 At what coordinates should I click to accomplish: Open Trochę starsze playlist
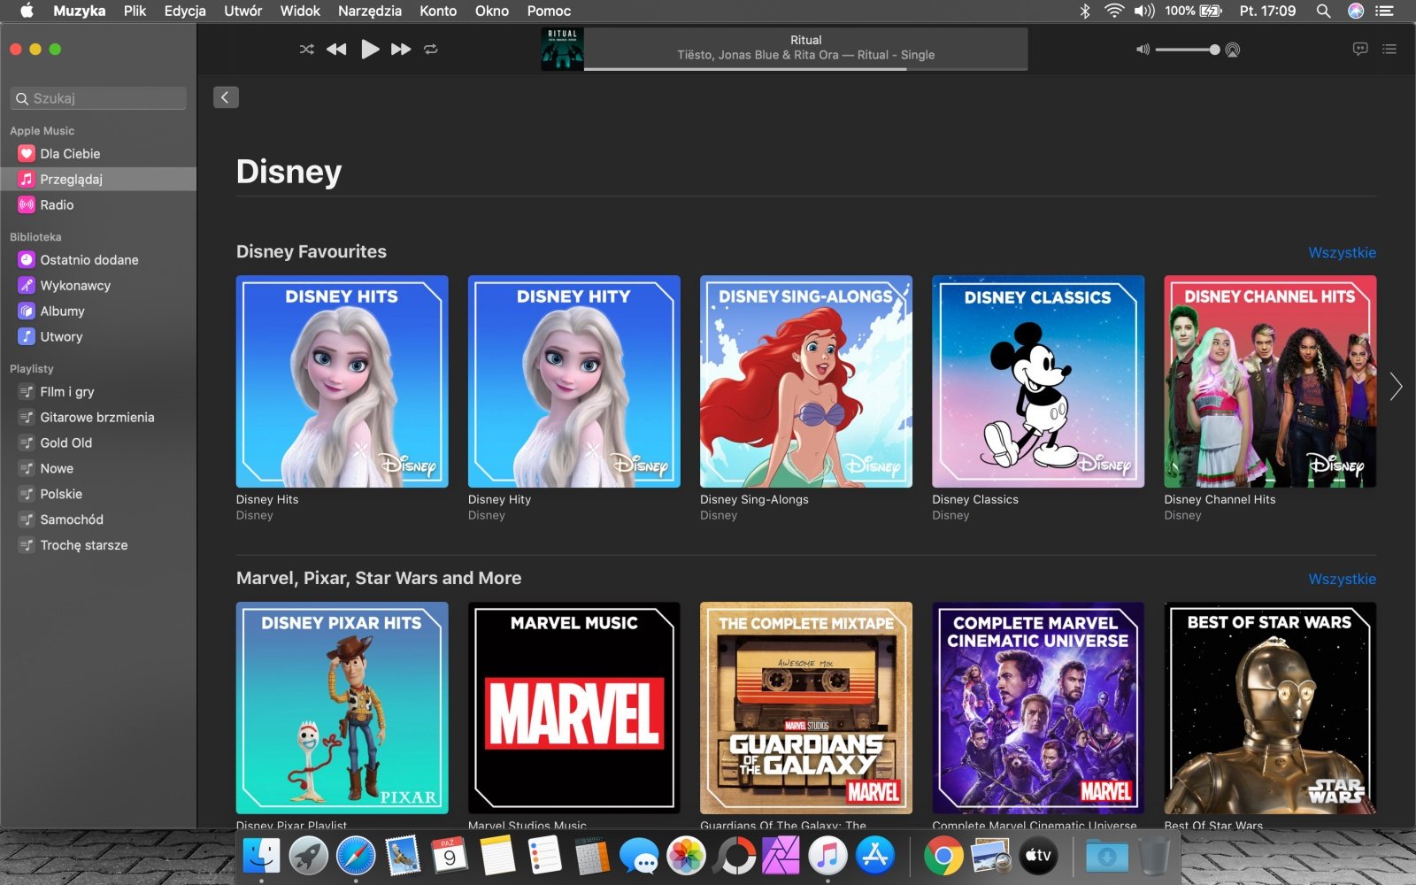(98, 546)
